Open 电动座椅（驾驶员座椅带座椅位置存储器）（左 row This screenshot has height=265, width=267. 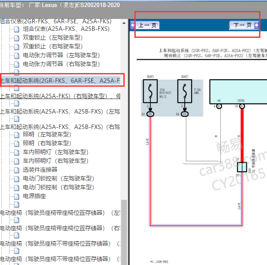tap(60, 213)
